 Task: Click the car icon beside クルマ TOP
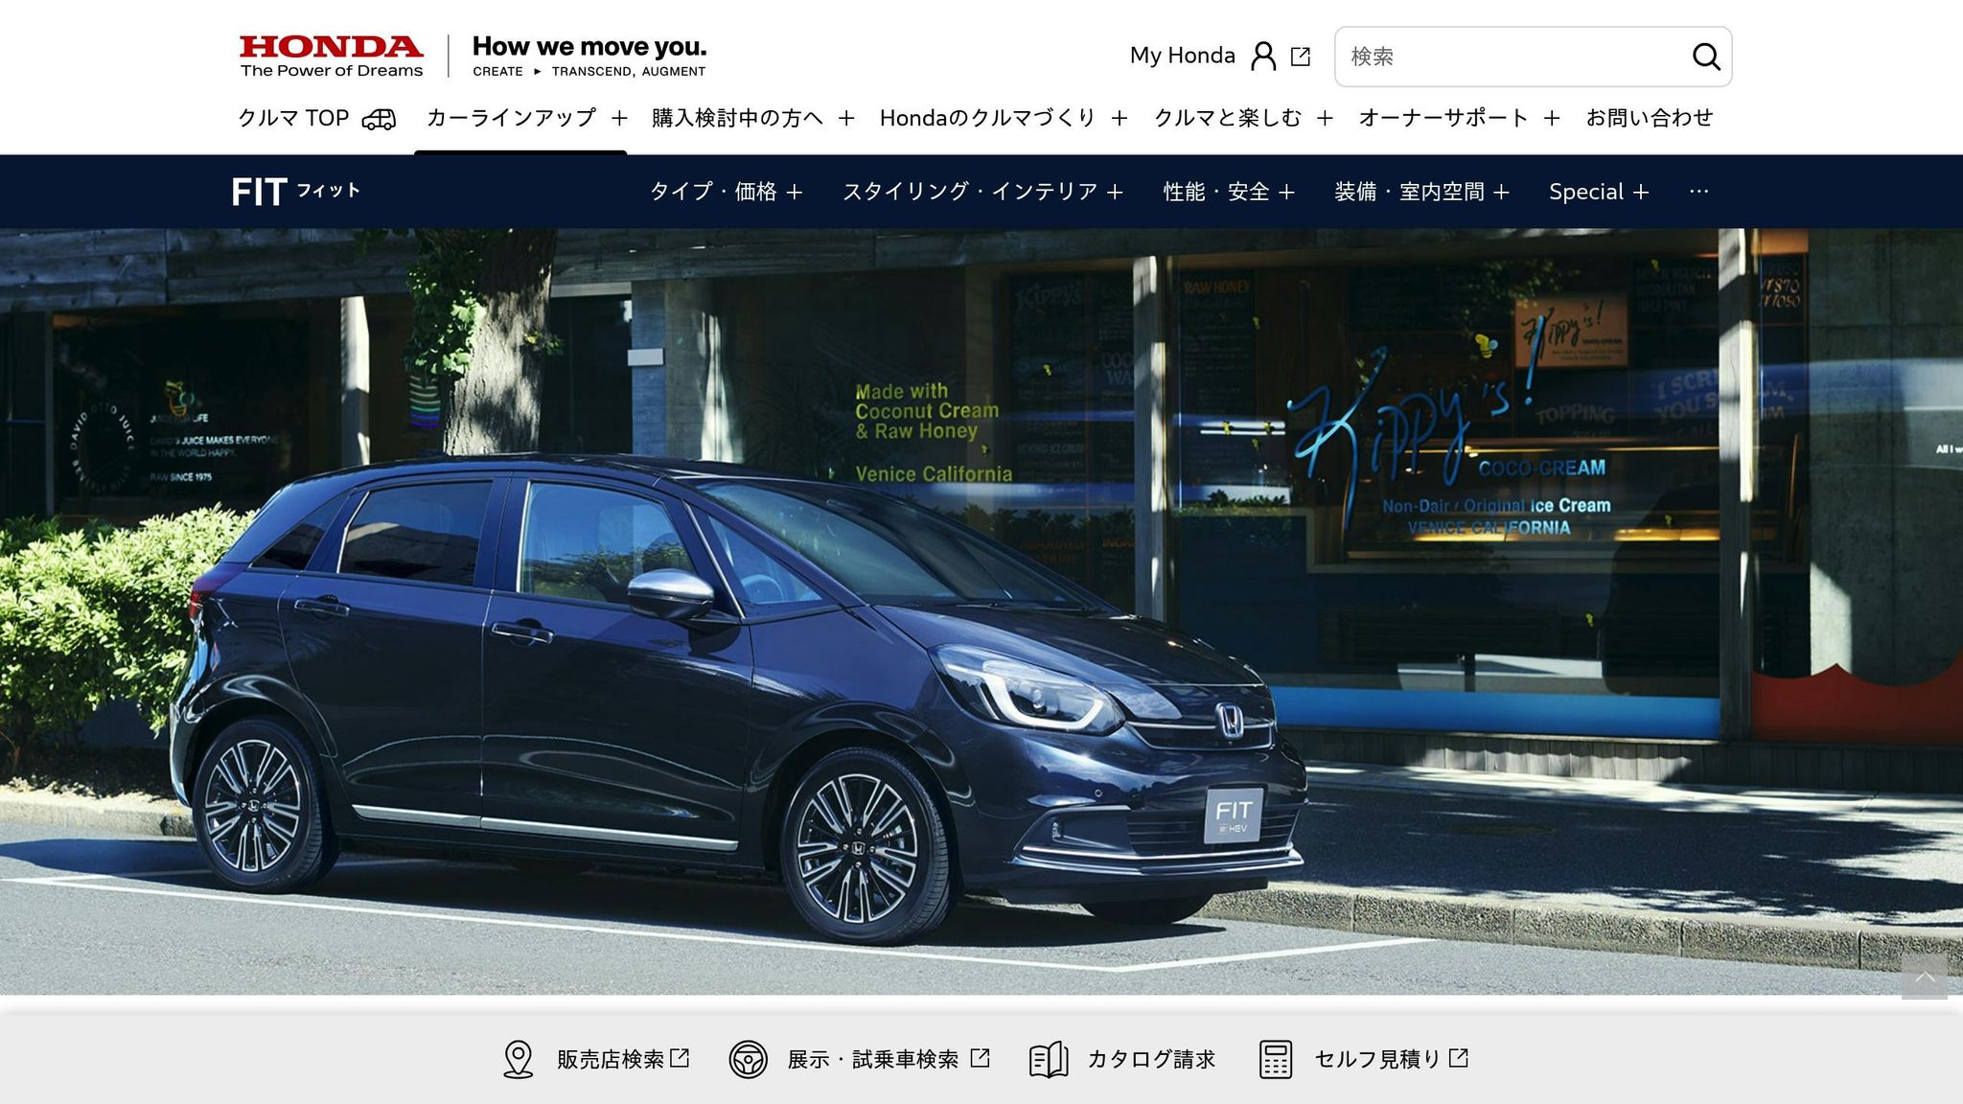tap(380, 117)
